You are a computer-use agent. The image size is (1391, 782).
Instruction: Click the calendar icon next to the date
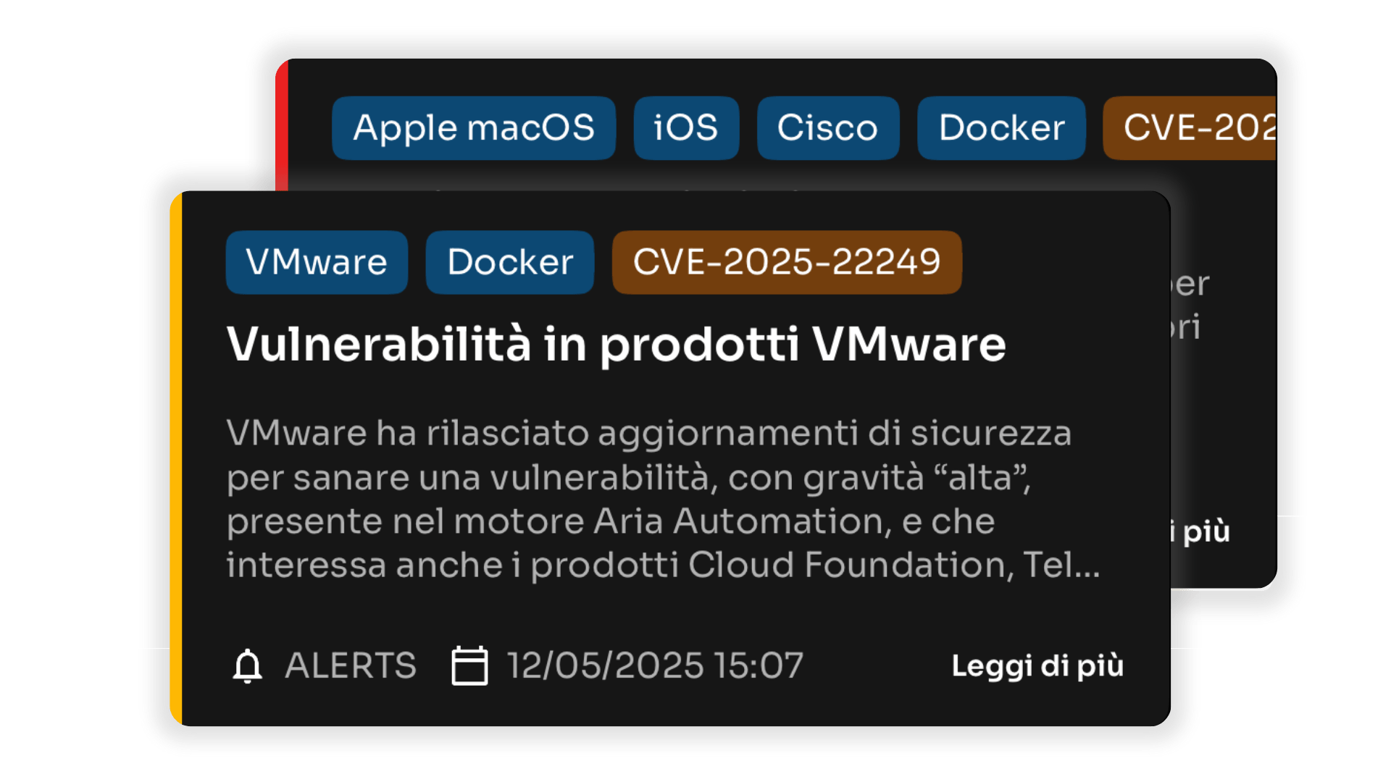point(469,666)
